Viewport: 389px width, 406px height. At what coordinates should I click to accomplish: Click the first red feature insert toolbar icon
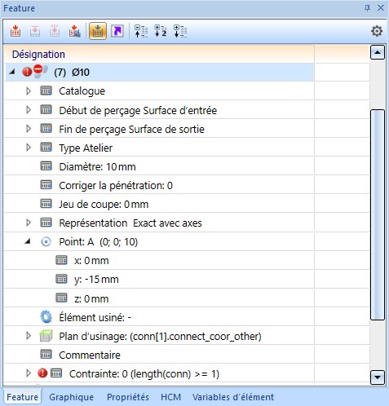15,31
